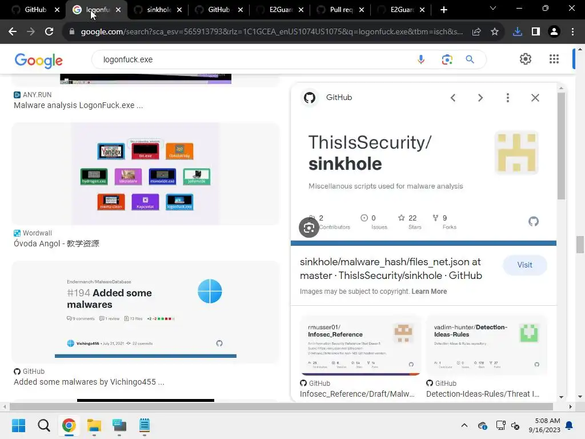The image size is (585, 439).
Task: Open Notepad app in taskbar
Action: (x=145, y=425)
